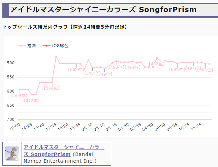Open the アイドルマスターシャイニーカラーズ SongforPrism link

[x=64, y=151]
